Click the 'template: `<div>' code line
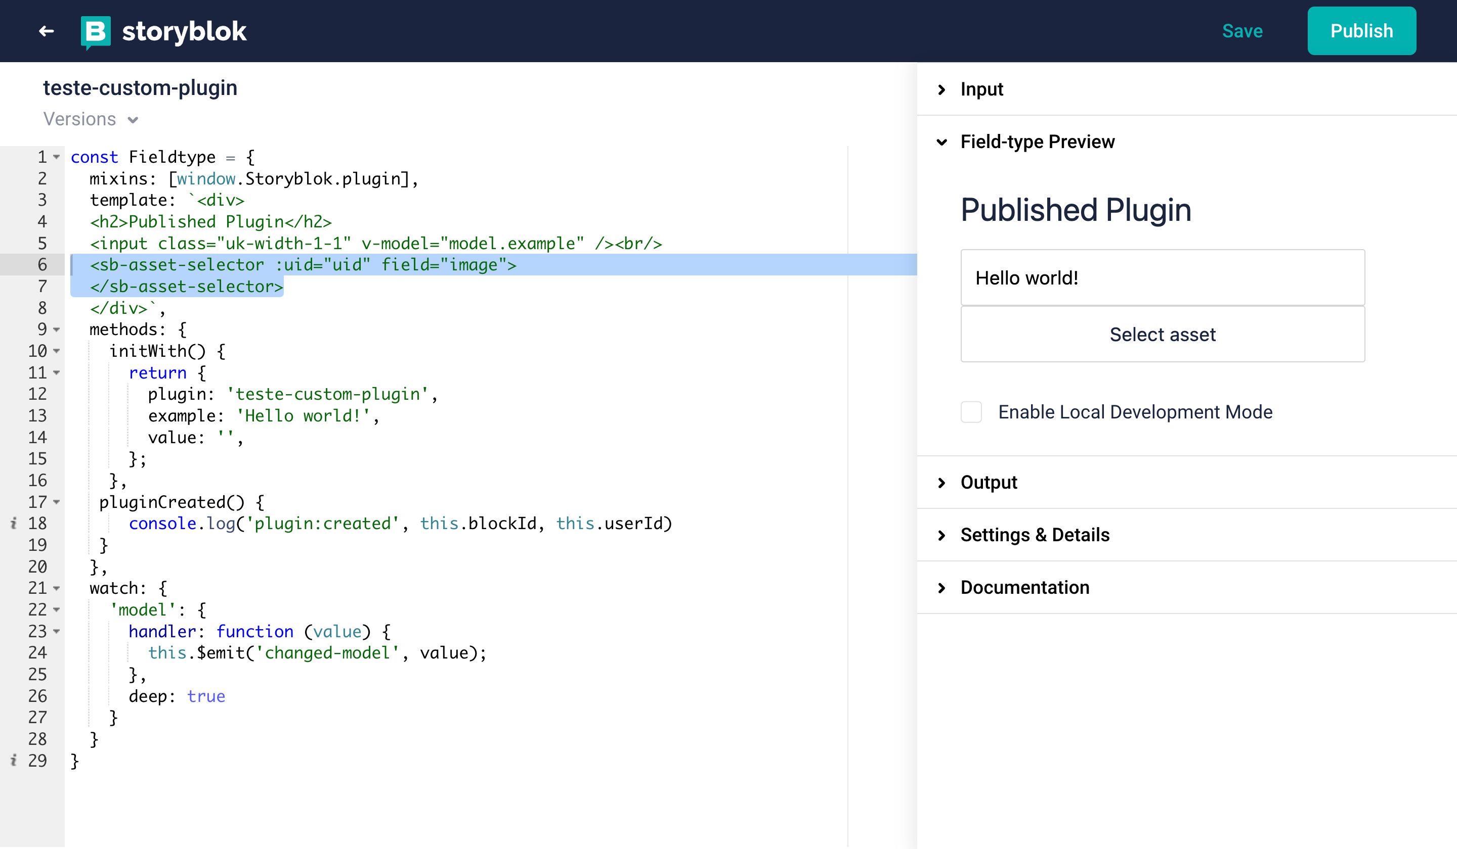Screen dimensions: 1457x849 [167, 201]
